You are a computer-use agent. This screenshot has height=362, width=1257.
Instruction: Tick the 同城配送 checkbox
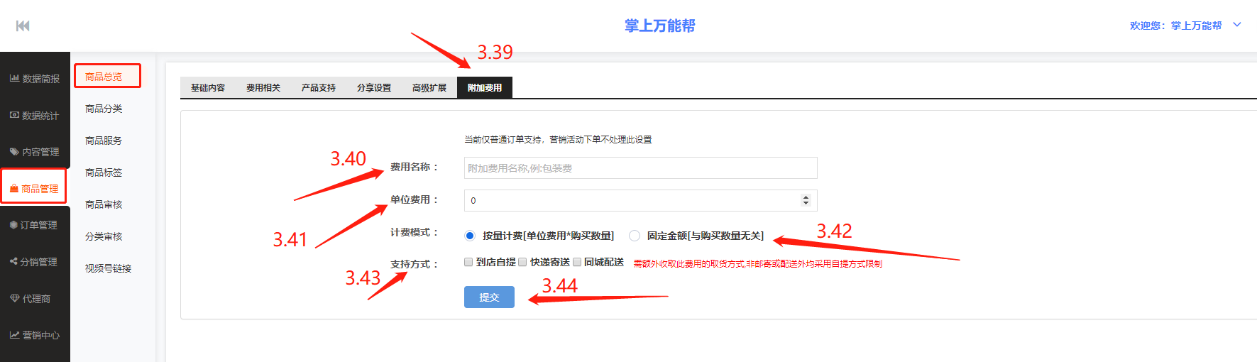577,262
